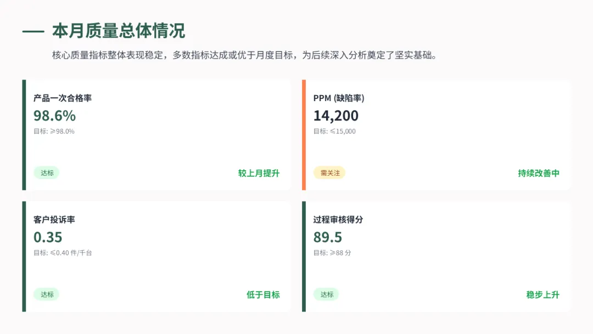Select the 目标: ≤15,000 target text
Screen dimensions: 593x334
point(334,131)
